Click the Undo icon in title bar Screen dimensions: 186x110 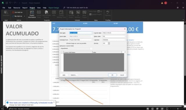pyautogui.click(x=10, y=3)
